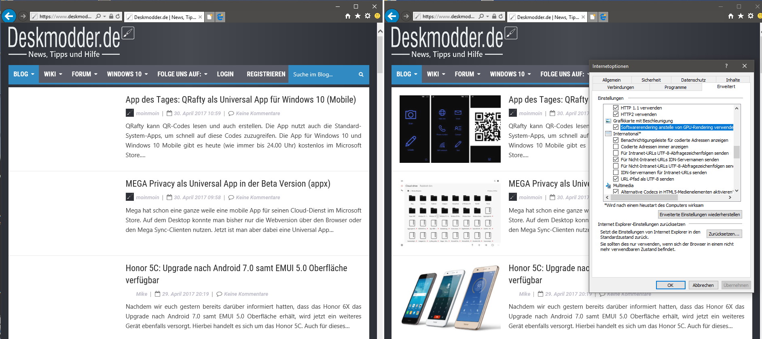Expand FORUM menu in left window
762x339 pixels.
(x=85, y=74)
